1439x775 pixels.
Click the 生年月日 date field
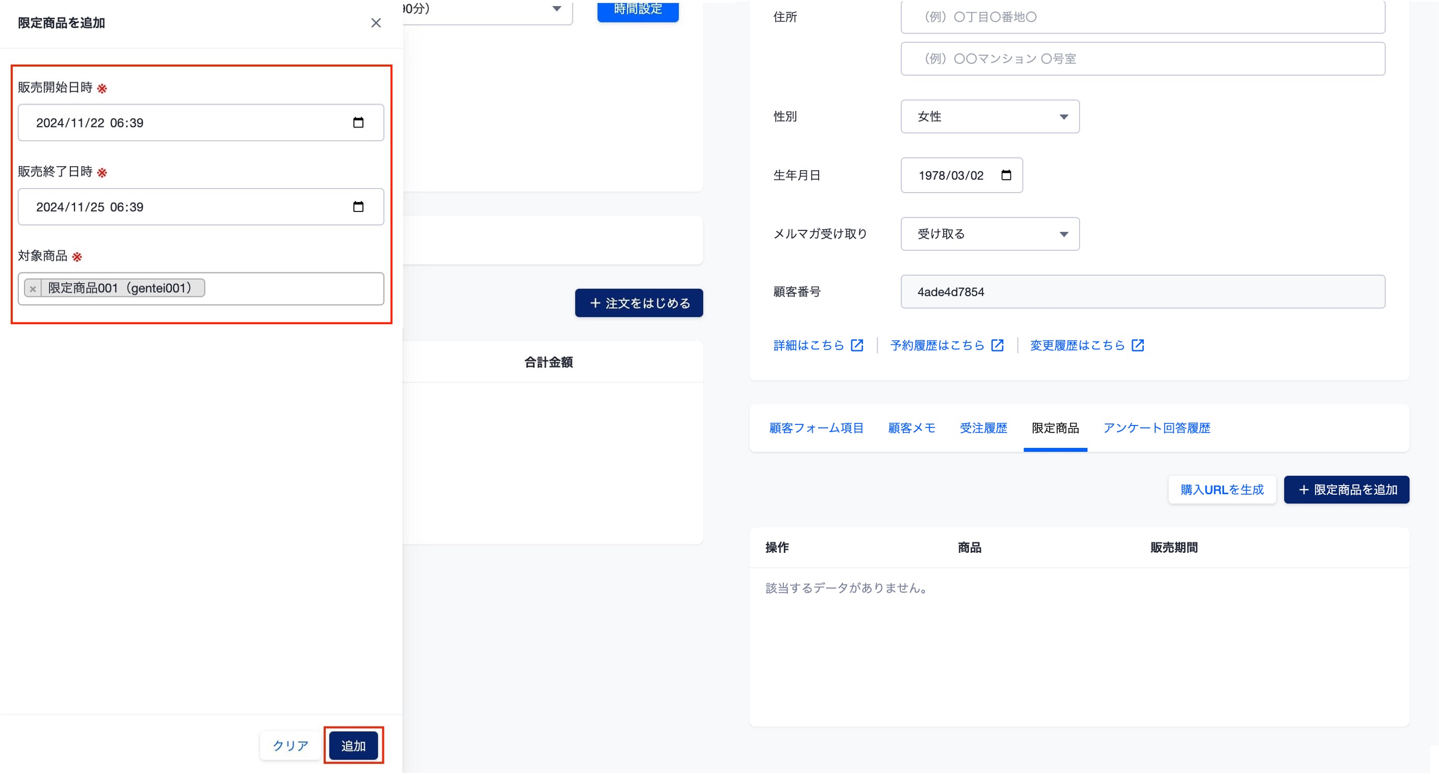click(961, 175)
